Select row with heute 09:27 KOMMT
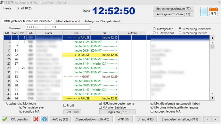Viewport: 221px width, 124px height. coord(107,68)
